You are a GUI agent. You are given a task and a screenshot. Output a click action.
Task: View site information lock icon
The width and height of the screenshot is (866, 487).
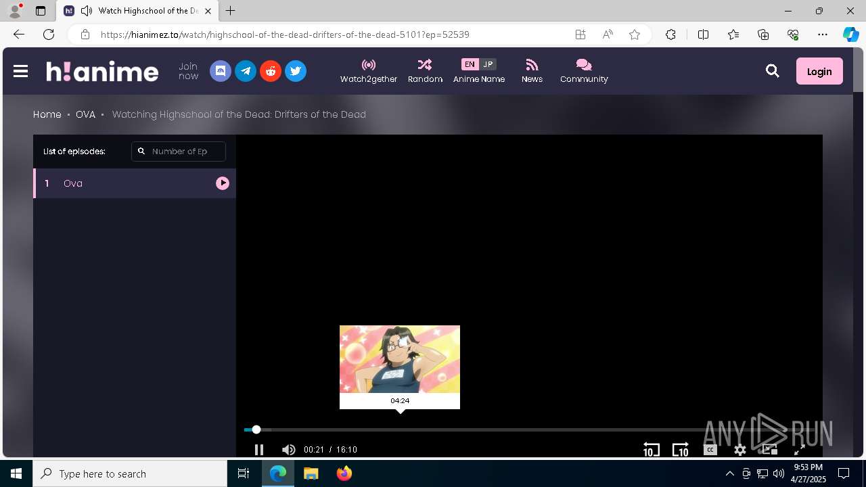[x=85, y=34]
